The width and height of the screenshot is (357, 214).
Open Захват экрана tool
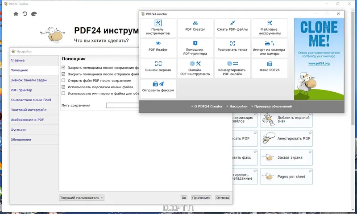pyautogui.click(x=286, y=157)
